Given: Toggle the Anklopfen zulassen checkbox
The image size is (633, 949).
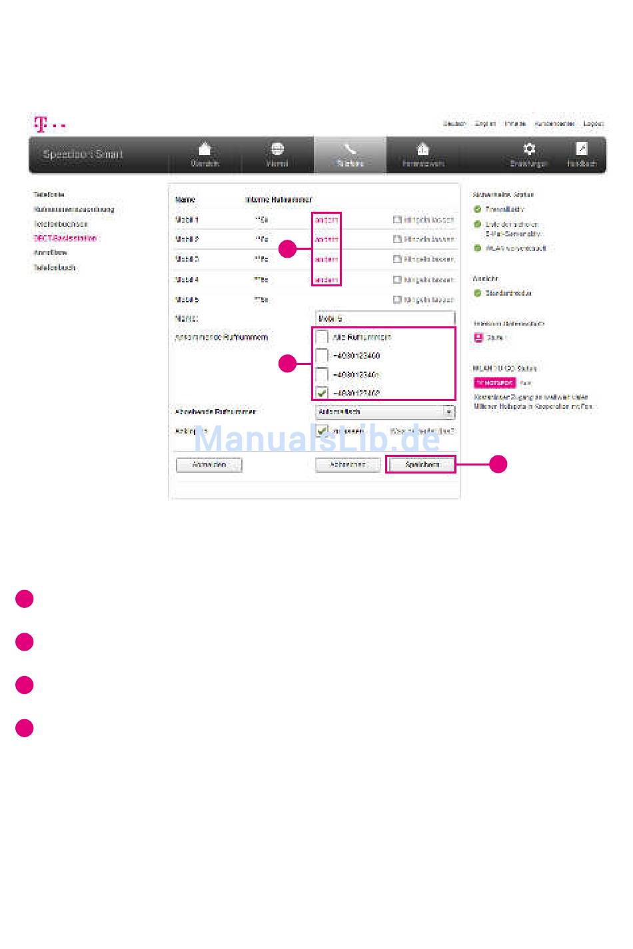Looking at the screenshot, I should pyautogui.click(x=322, y=431).
